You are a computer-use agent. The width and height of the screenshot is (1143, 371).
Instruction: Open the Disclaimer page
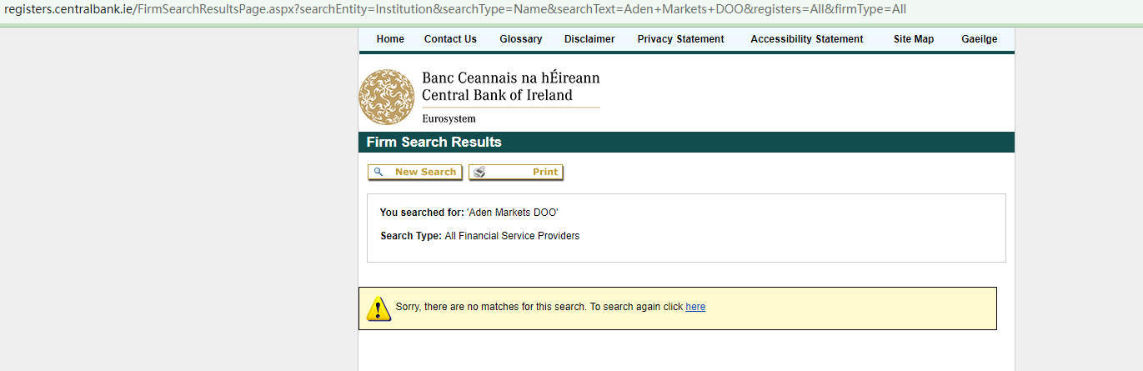589,39
